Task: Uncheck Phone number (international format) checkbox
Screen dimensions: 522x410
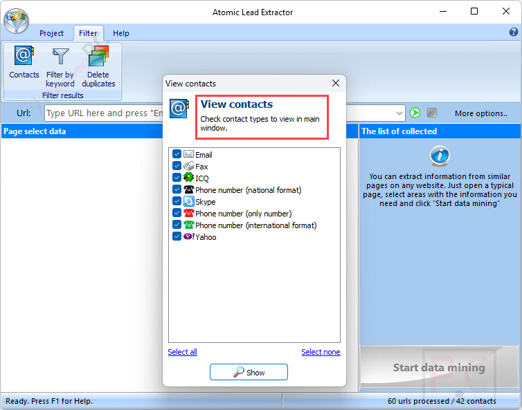Action: point(177,225)
